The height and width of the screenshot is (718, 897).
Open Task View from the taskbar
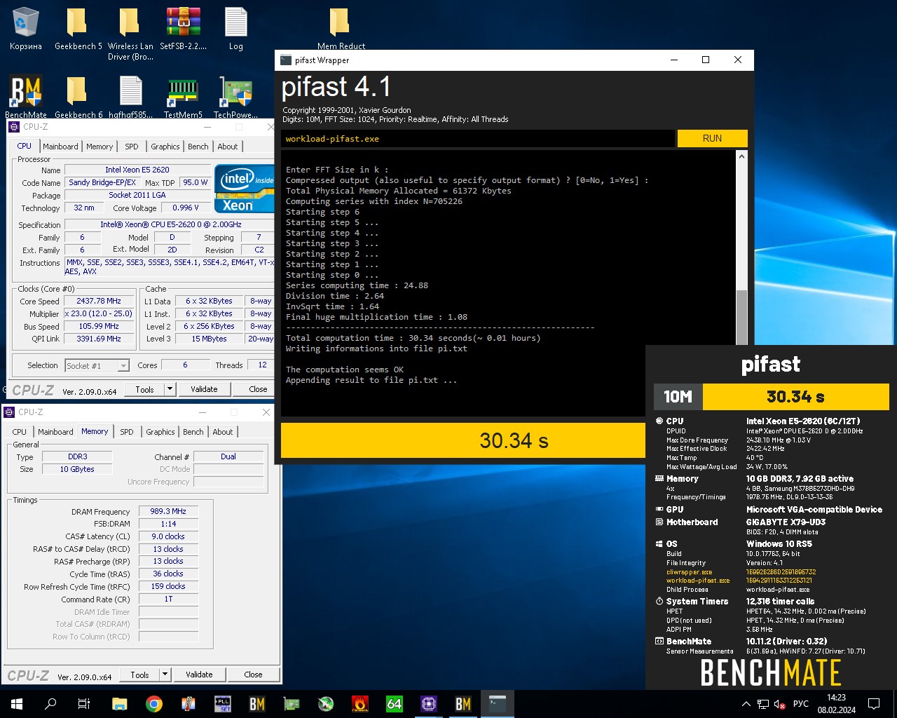point(84,704)
